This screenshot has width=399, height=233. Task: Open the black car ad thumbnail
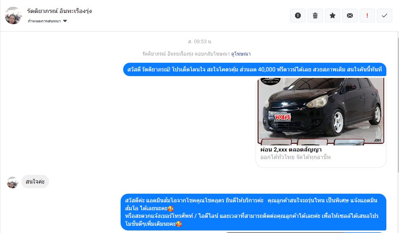[x=321, y=111]
